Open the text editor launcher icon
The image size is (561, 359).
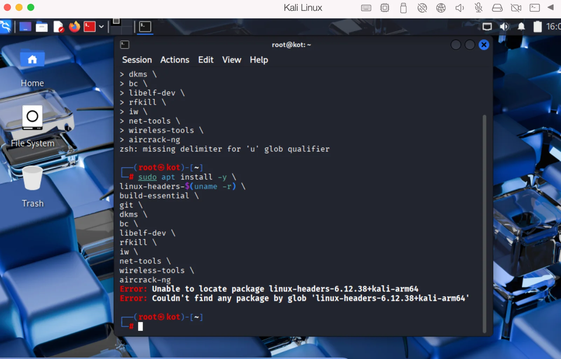click(58, 27)
